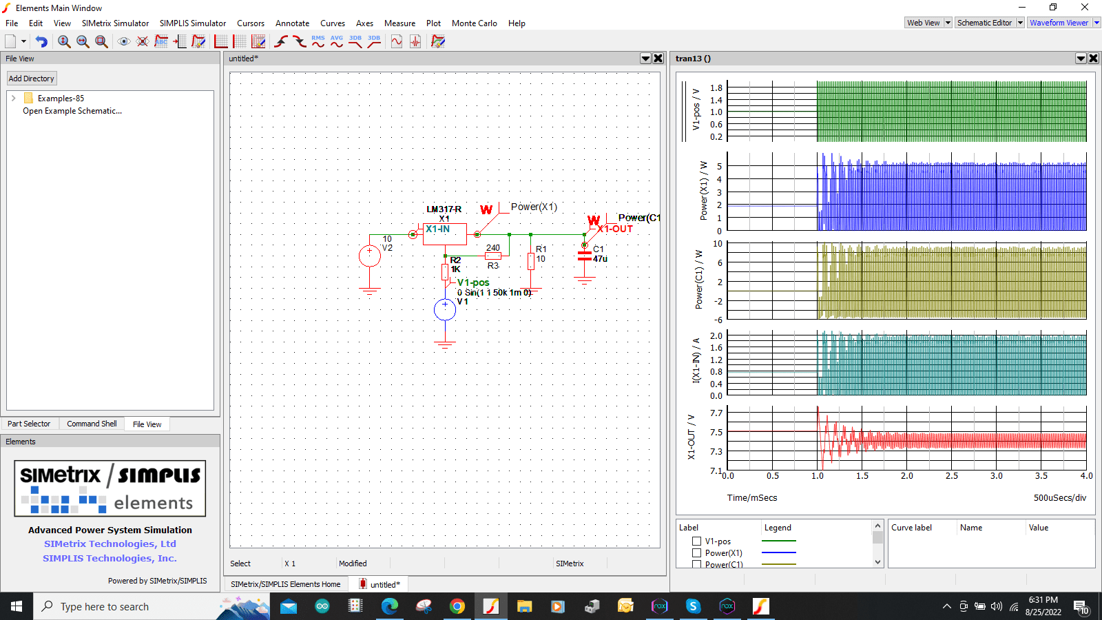Open the Schematic Editor dropdown arrow
The image size is (1102, 620).
[1020, 22]
